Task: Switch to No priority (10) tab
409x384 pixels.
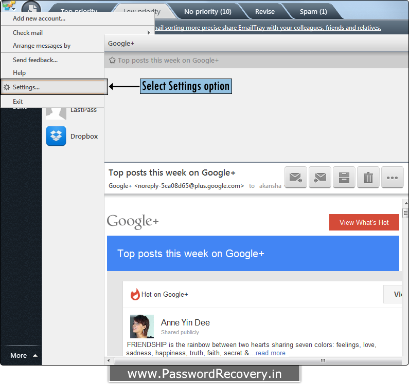Action: pyautogui.click(x=208, y=12)
